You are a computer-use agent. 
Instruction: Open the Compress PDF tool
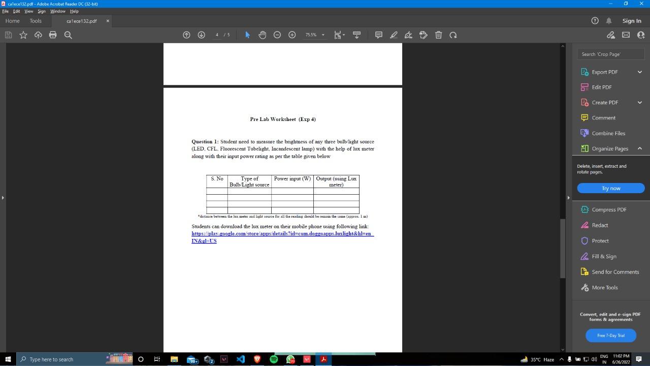tap(608, 209)
